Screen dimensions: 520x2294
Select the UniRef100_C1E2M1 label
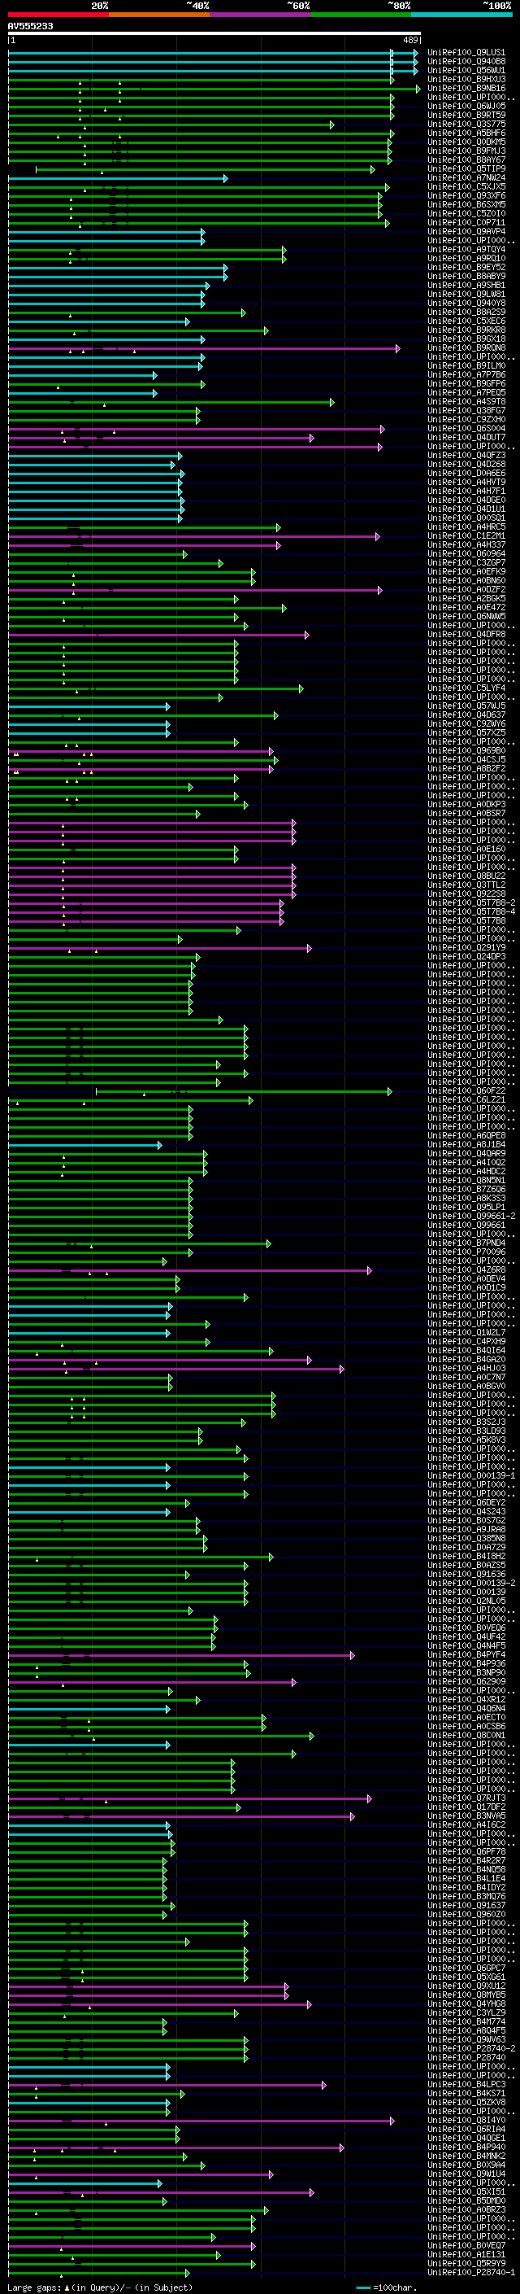coord(466,536)
